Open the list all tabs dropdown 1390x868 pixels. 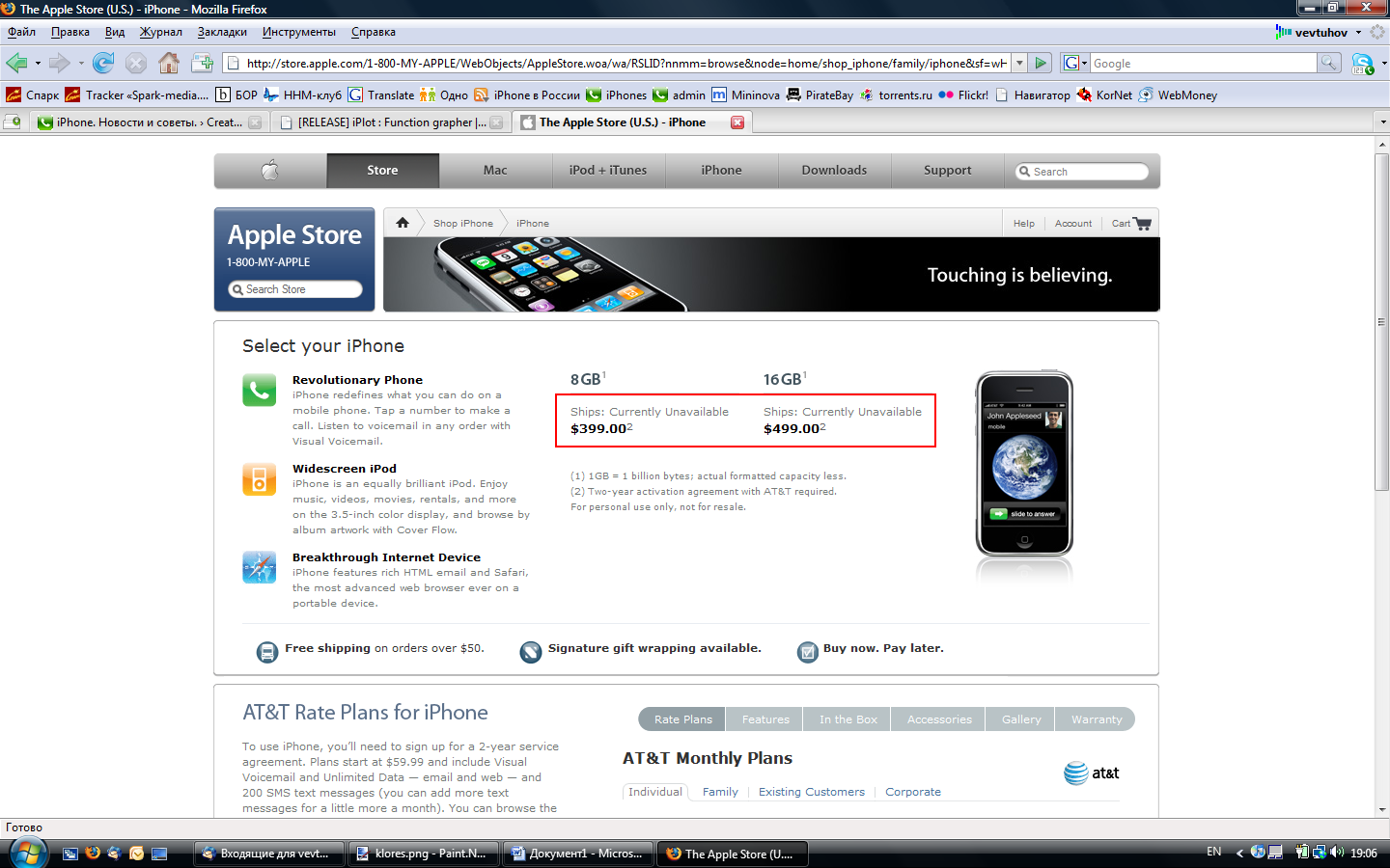click(x=1382, y=122)
